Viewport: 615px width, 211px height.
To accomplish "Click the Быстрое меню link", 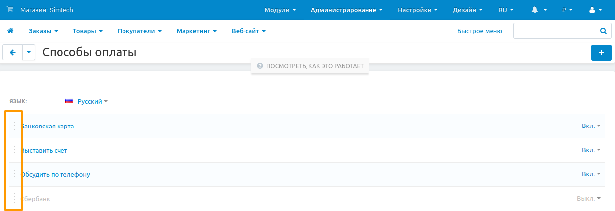I will tap(480, 31).
